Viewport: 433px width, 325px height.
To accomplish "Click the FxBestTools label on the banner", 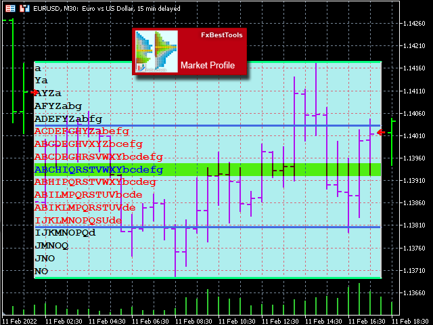I will (221, 35).
